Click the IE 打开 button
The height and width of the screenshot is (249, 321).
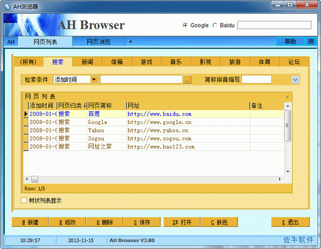[x=182, y=222]
